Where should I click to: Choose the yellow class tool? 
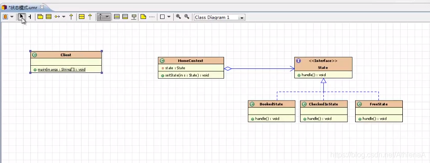(49, 17)
